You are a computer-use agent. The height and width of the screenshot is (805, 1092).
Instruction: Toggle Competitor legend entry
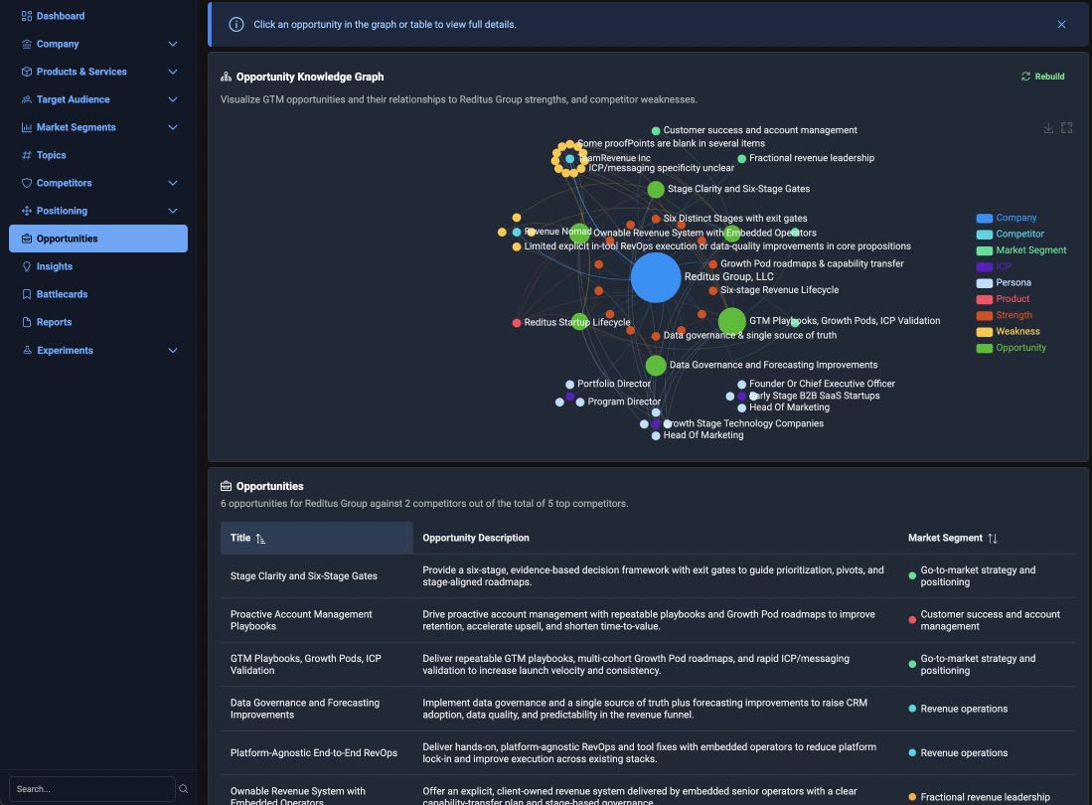[x=1010, y=234]
